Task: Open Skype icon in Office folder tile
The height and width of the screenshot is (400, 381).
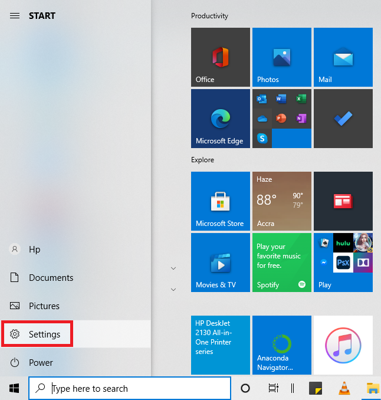Action: click(262, 138)
